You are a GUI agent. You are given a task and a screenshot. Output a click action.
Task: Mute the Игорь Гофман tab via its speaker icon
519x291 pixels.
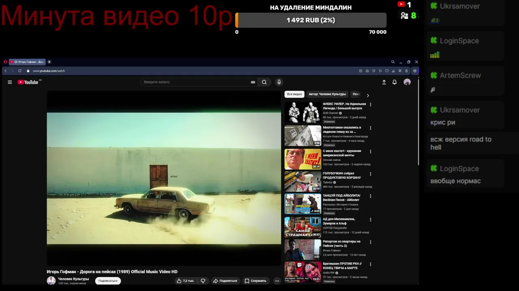click(15, 62)
